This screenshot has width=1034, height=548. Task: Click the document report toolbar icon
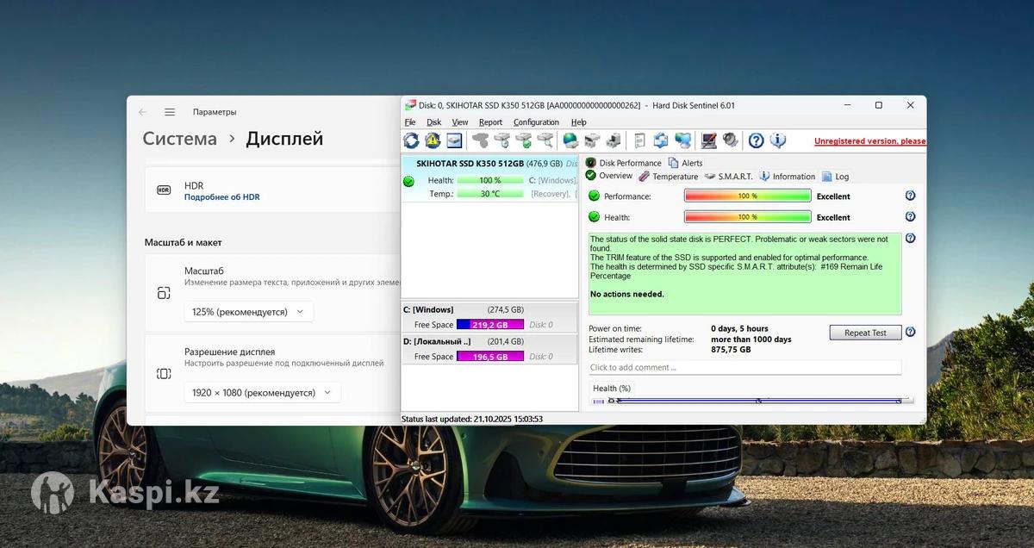pos(639,140)
